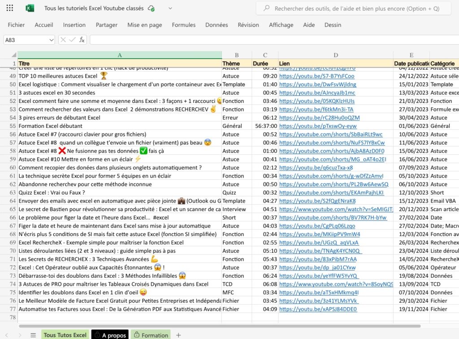The height and width of the screenshot is (339, 459).
Task: Open the Insertion tab
Action: [74, 25]
